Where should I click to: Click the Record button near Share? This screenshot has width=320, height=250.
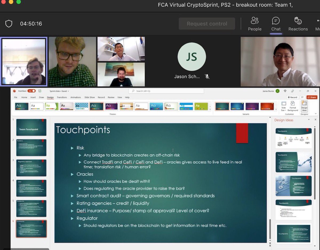(292, 97)
